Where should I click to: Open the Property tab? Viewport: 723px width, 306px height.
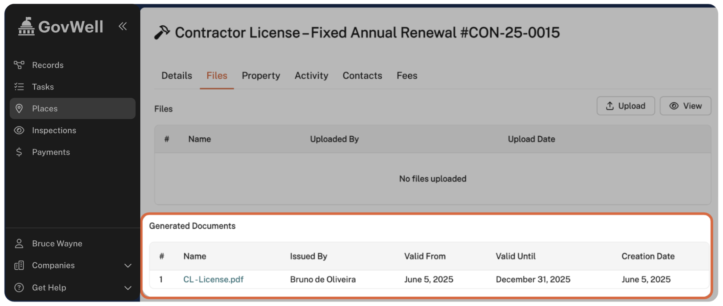pos(261,76)
